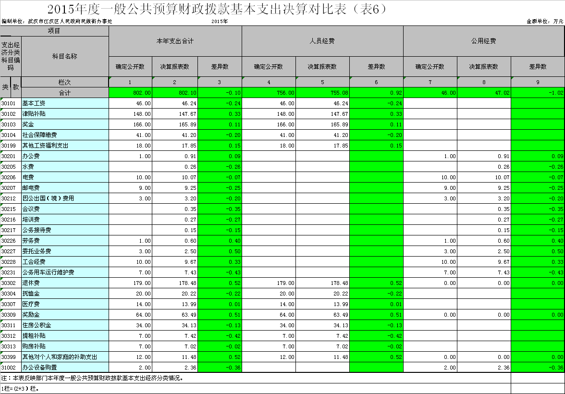Click the 其他对个人和家庭的补助支出 cell

tap(65, 357)
